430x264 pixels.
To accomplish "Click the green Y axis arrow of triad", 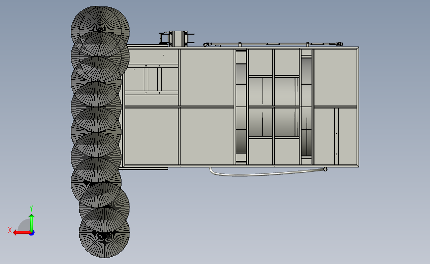I will click(x=32, y=223).
